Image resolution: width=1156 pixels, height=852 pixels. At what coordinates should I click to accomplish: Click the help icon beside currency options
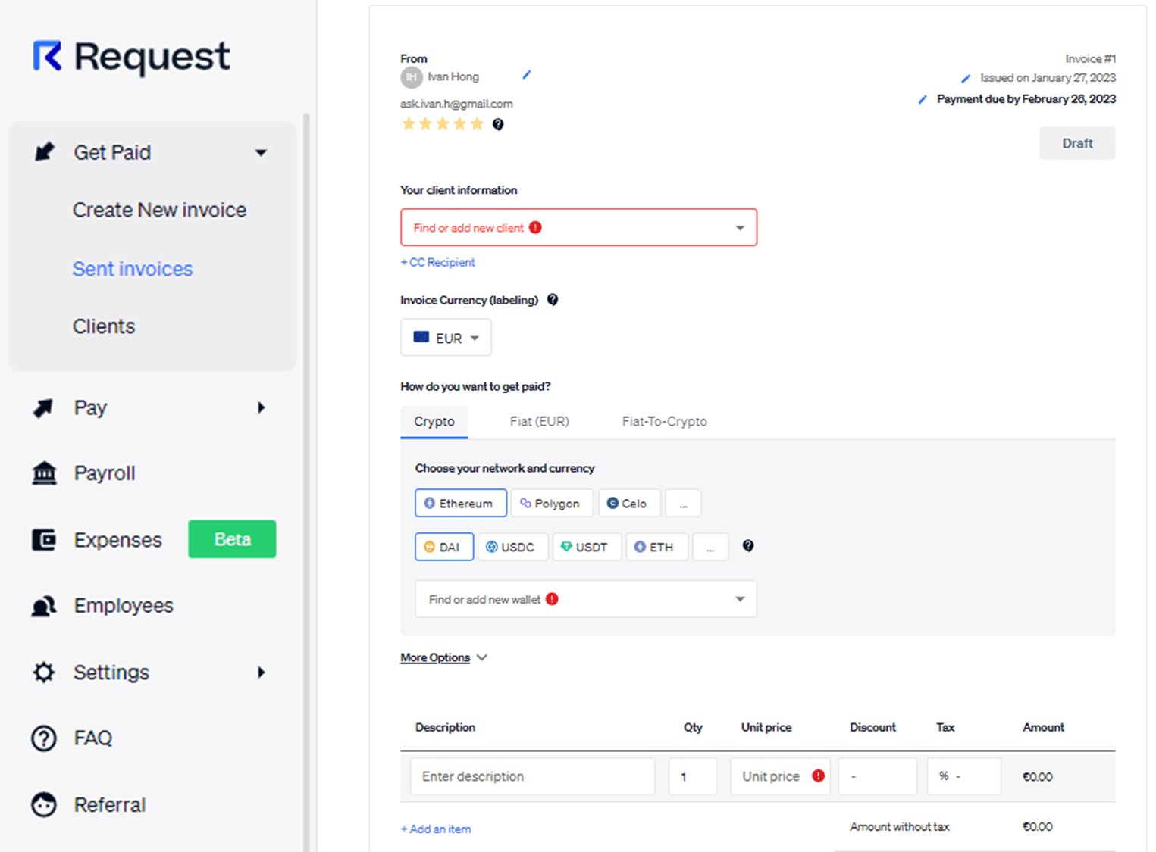click(748, 546)
